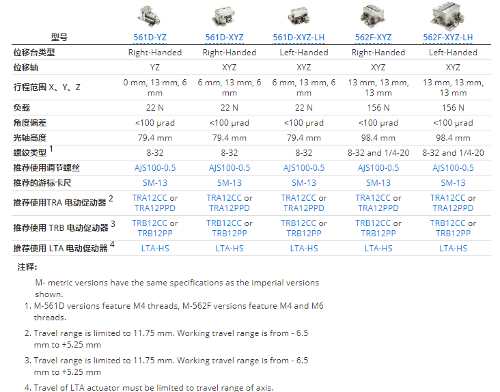Open the 562F-XYZ model link
500x392 pixels.
coord(373,38)
